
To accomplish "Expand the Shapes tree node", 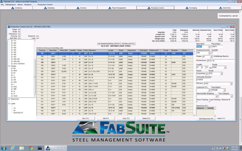I will [9, 66].
